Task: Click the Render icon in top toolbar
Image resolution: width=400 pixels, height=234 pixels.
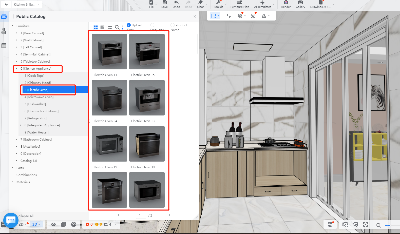Action: pyautogui.click(x=286, y=3)
